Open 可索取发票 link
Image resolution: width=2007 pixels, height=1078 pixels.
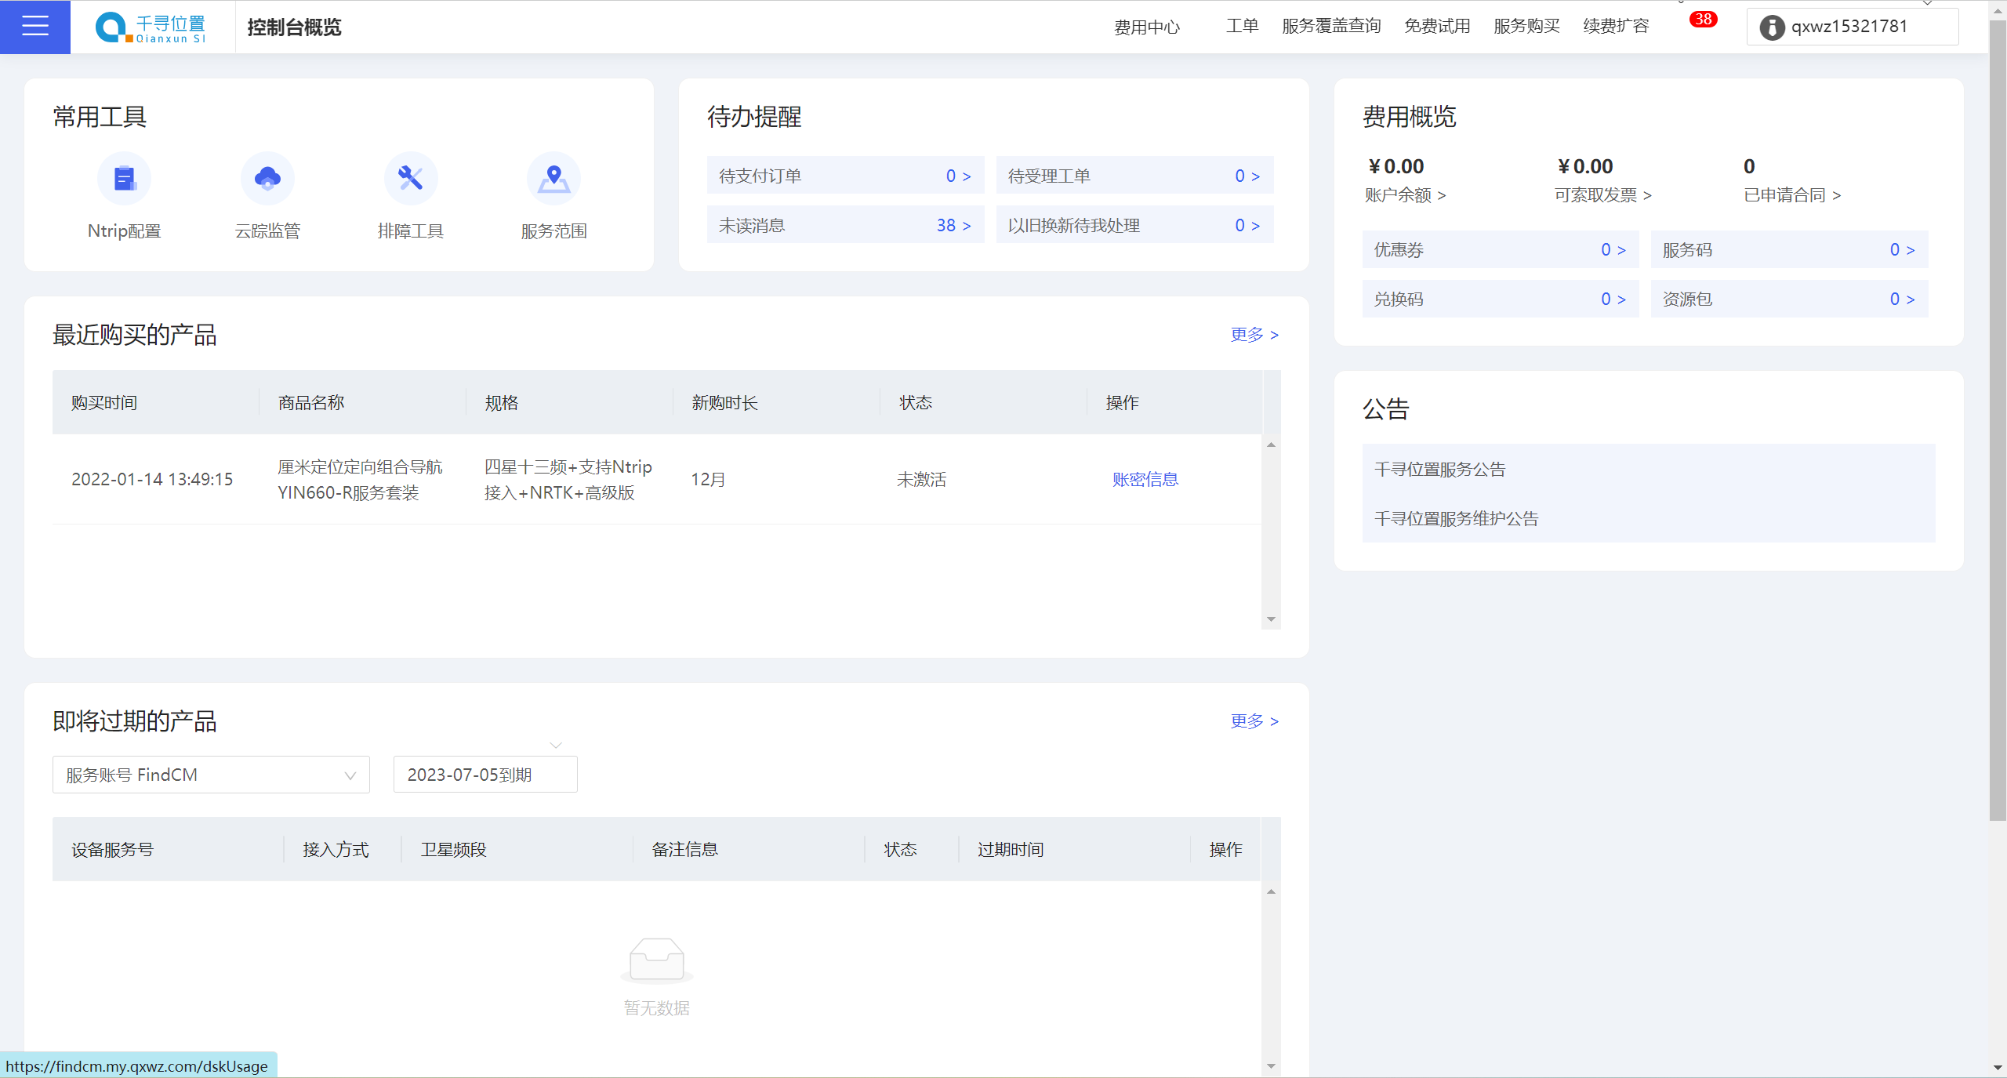coord(1603,195)
